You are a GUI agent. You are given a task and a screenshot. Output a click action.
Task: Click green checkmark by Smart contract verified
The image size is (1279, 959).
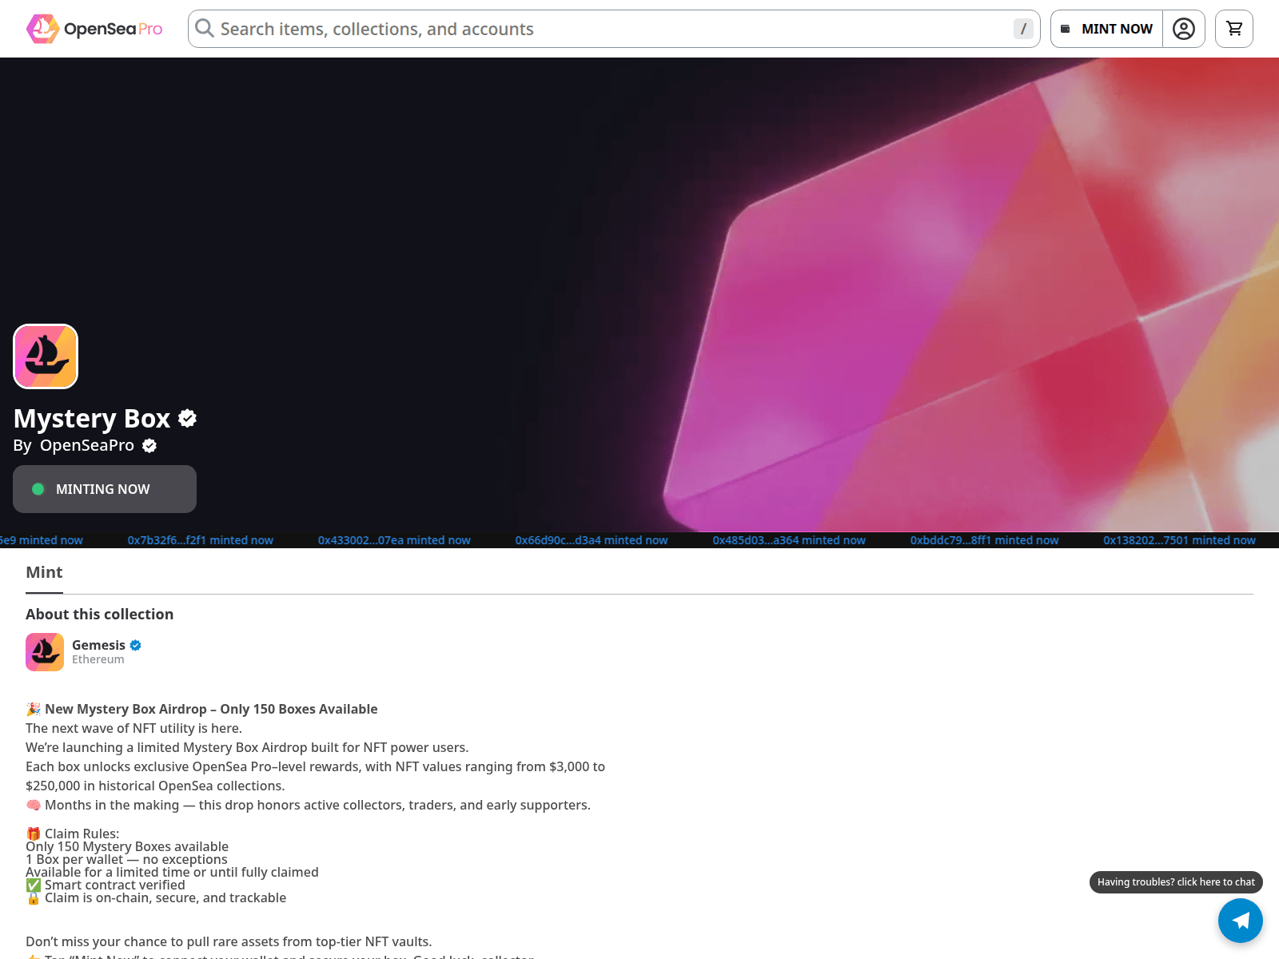(33, 885)
